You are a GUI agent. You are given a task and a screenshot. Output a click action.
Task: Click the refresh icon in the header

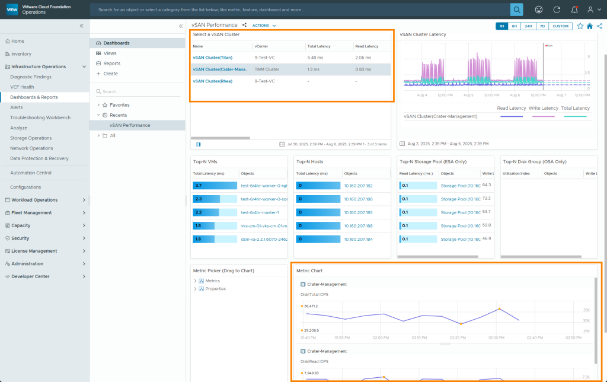pos(556,9)
